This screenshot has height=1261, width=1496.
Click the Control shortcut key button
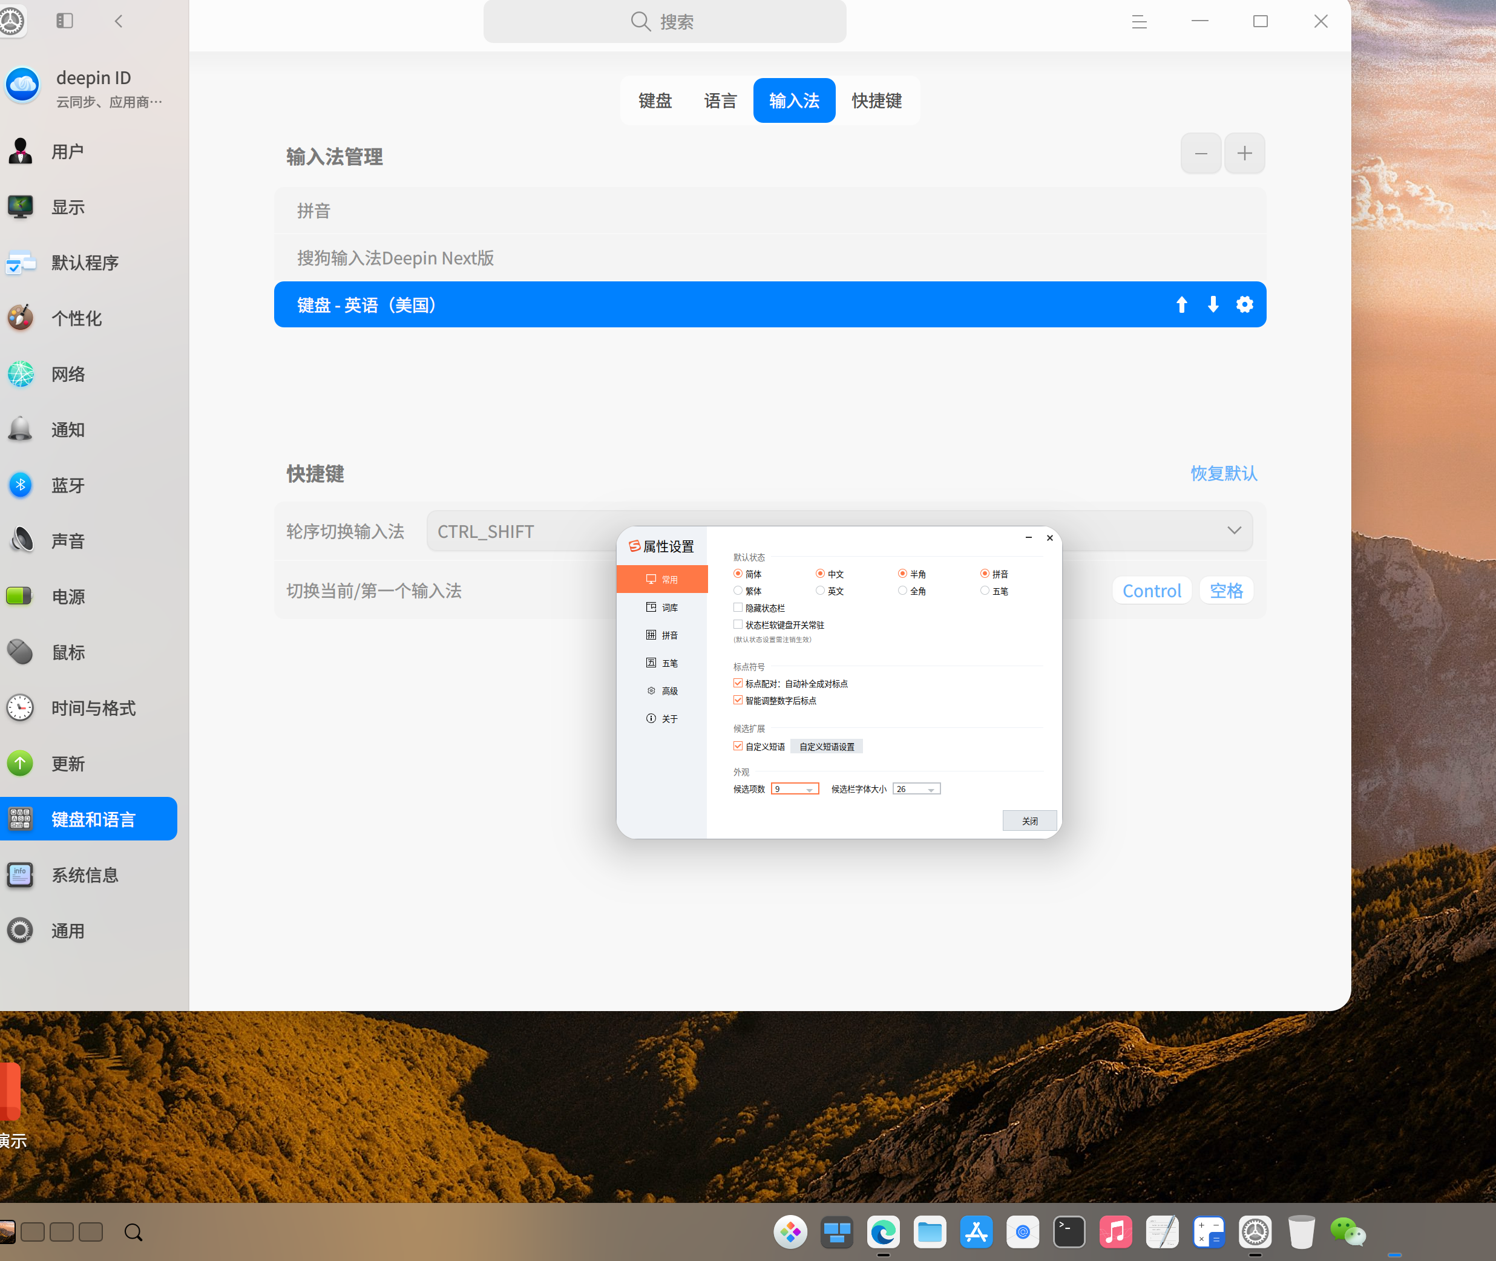(x=1152, y=591)
